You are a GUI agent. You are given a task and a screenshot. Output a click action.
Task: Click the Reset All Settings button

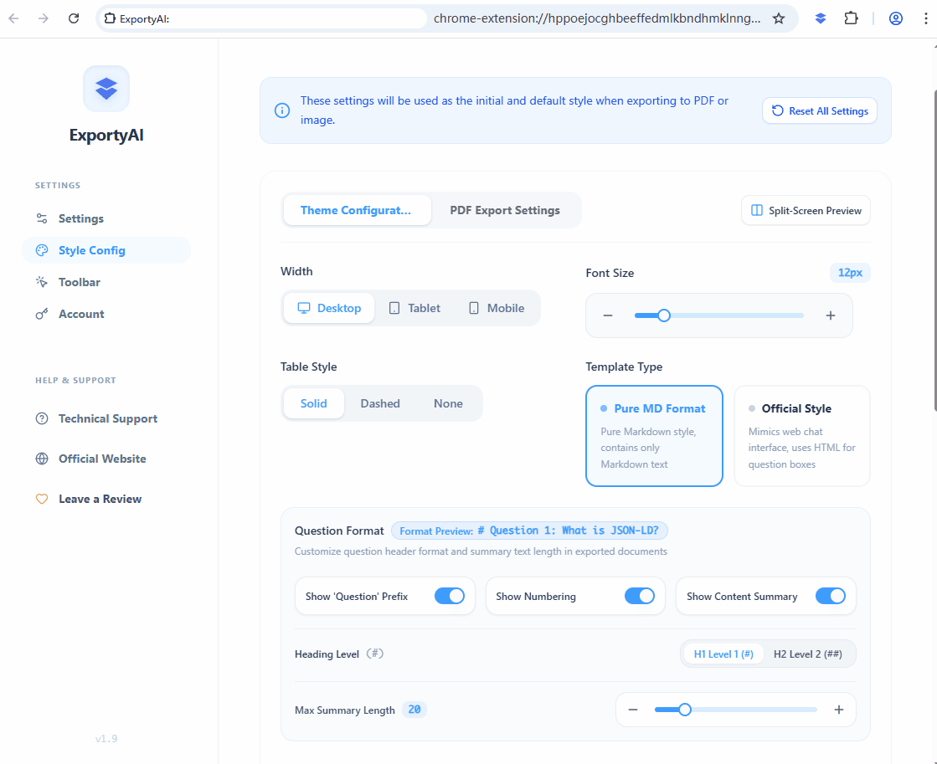tap(819, 110)
